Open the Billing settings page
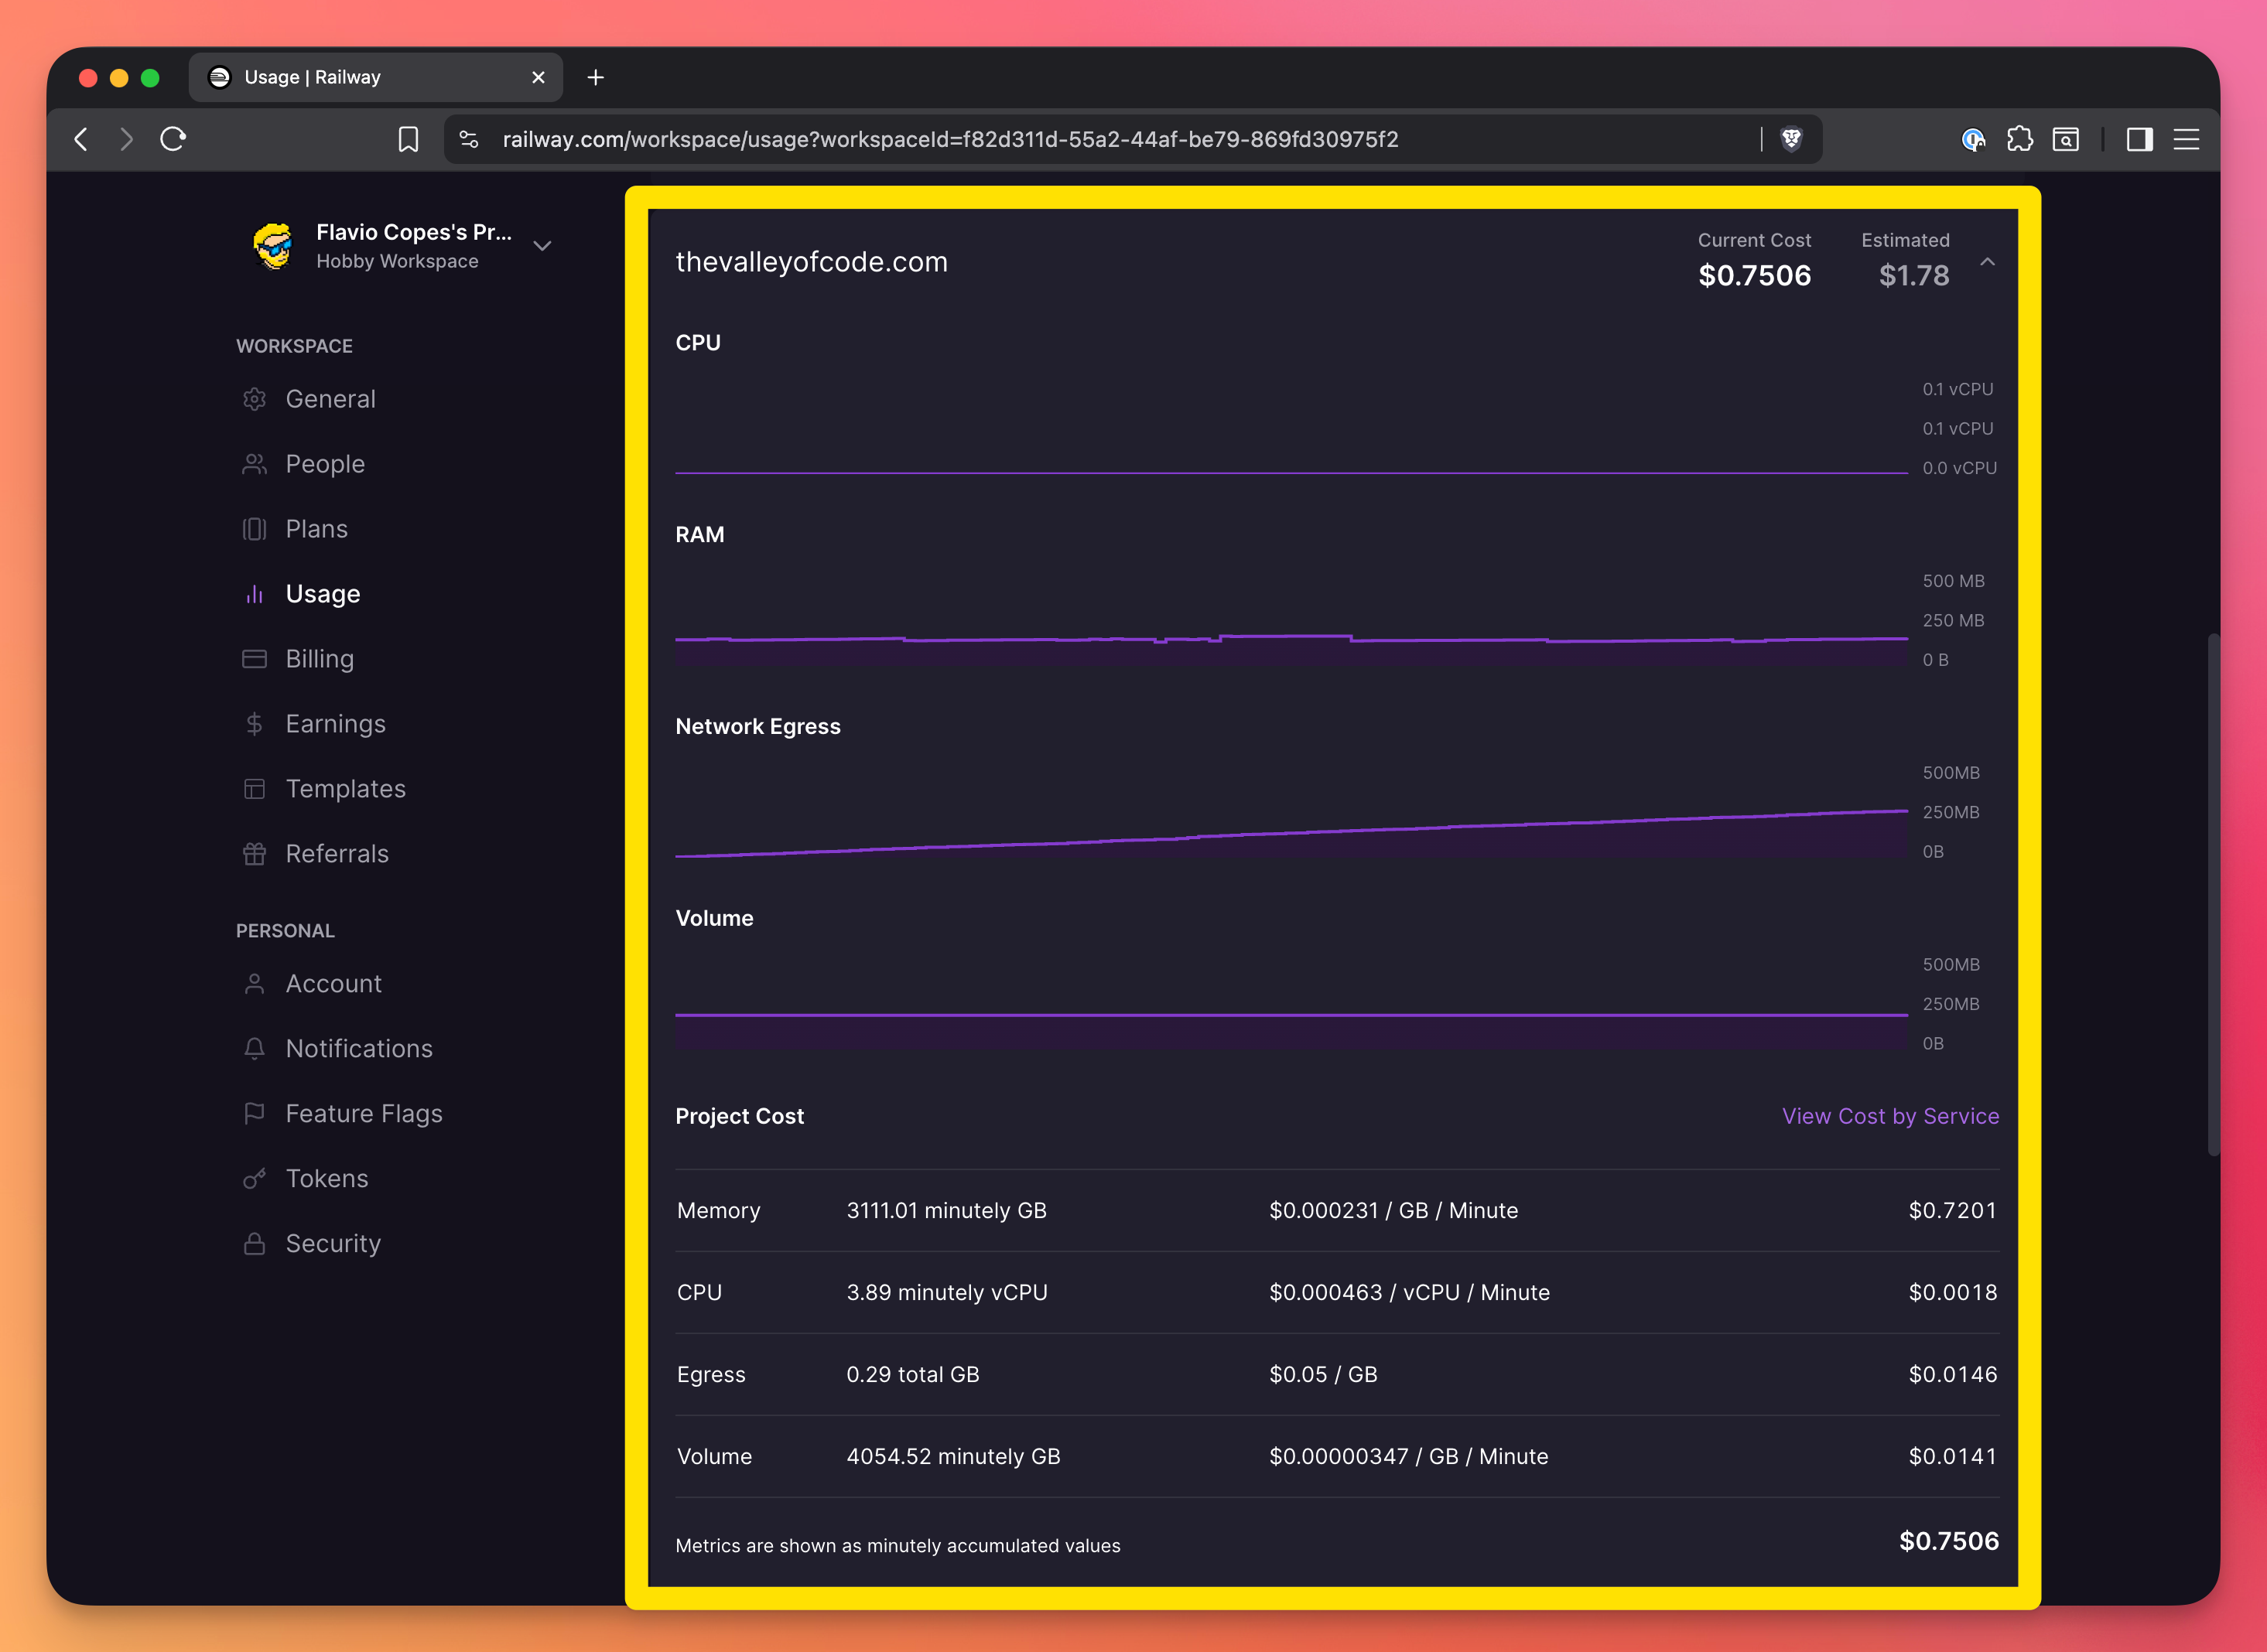The image size is (2267, 1652). click(319, 659)
